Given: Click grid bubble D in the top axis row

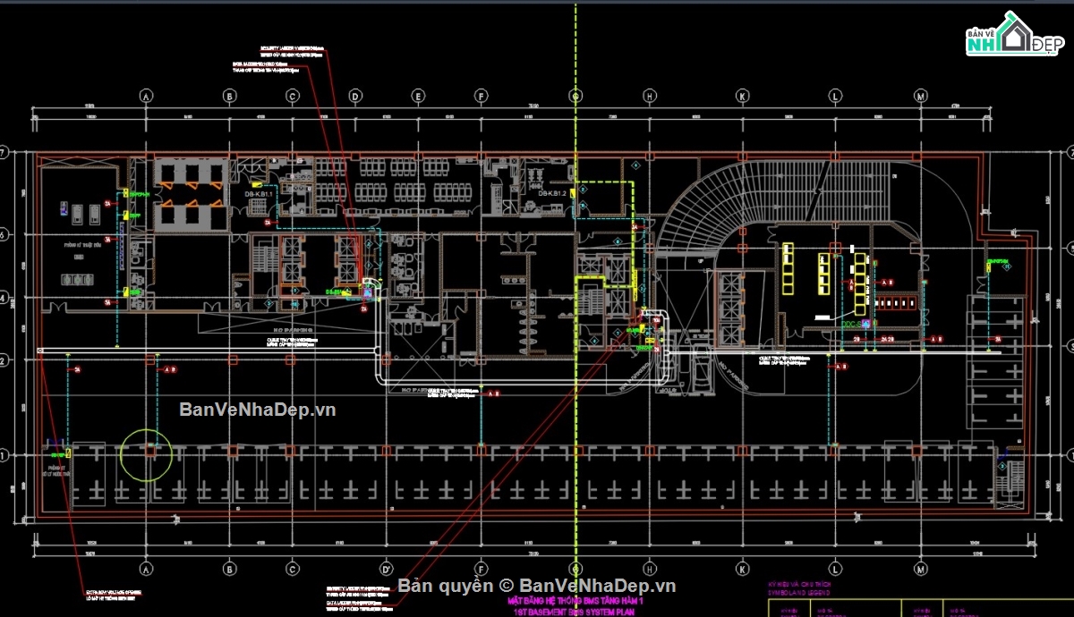Looking at the screenshot, I should coord(355,96).
